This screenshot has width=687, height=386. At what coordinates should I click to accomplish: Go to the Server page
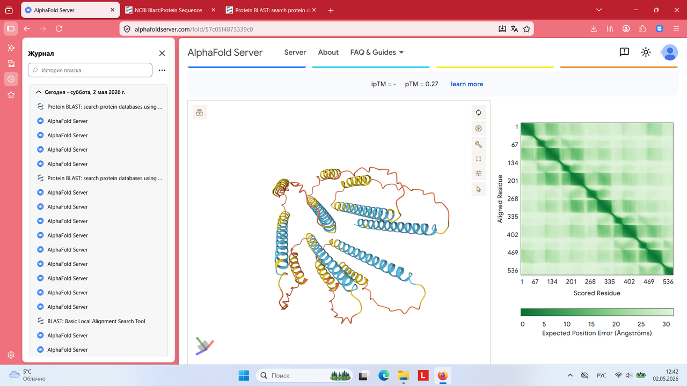coord(295,52)
